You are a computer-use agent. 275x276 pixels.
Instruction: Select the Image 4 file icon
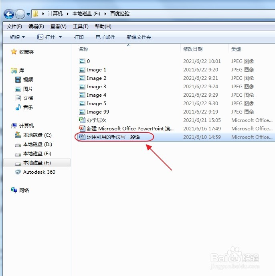pyautogui.click(x=82, y=95)
